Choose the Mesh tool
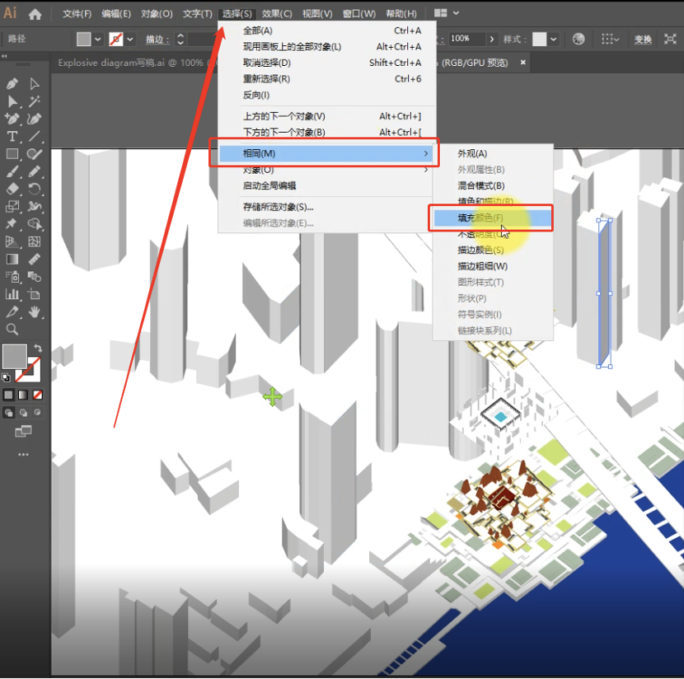The image size is (684, 679). click(35, 241)
